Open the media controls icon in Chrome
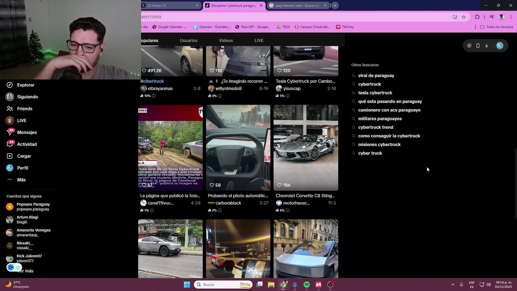 (x=492, y=17)
